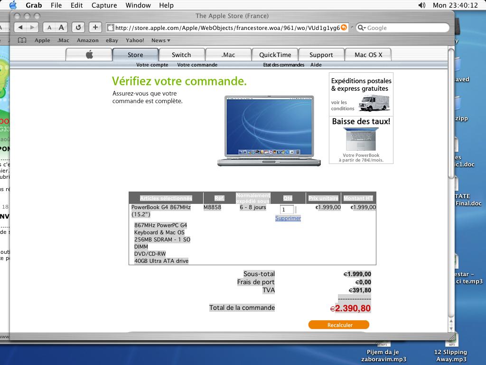Open Etat des commandes link

pos(284,65)
